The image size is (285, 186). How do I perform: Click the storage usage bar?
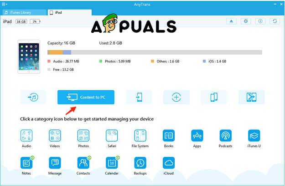pyautogui.click(x=155, y=52)
